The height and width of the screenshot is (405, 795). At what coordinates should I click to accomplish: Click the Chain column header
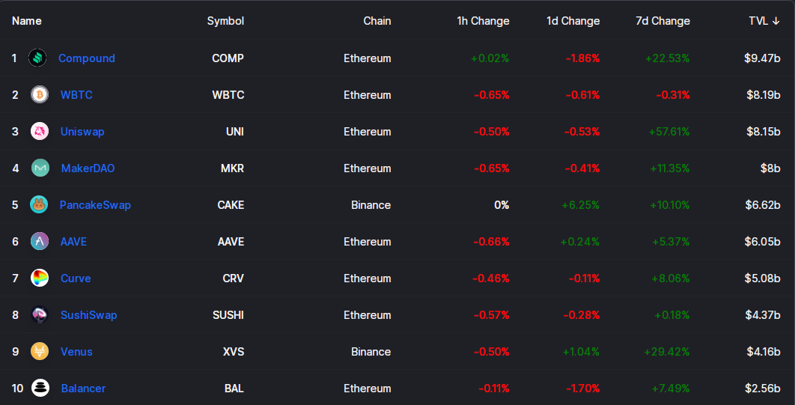tap(377, 21)
